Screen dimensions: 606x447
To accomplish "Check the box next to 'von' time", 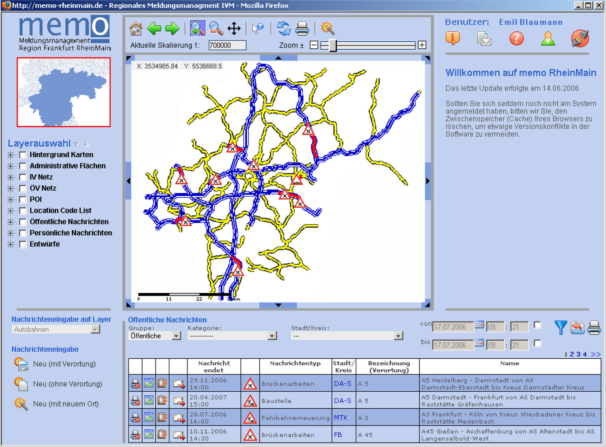I will [537, 325].
